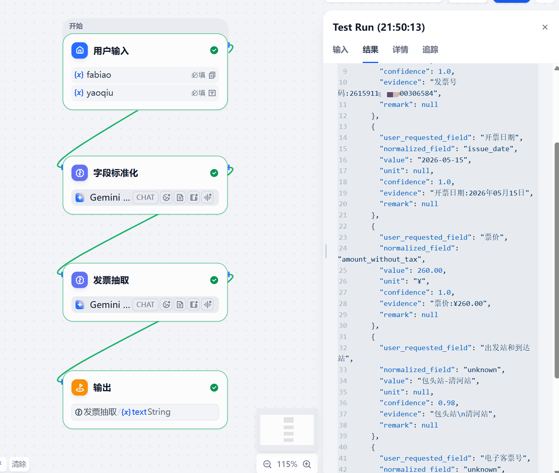The height and width of the screenshot is (473, 559).
Task: Open the 详情 tab
Action: (400, 49)
